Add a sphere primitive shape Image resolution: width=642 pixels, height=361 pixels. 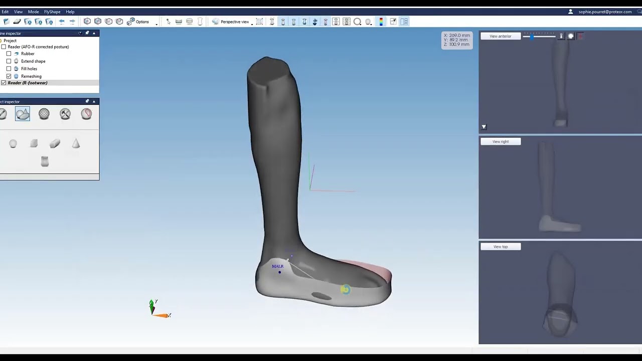pos(13,144)
